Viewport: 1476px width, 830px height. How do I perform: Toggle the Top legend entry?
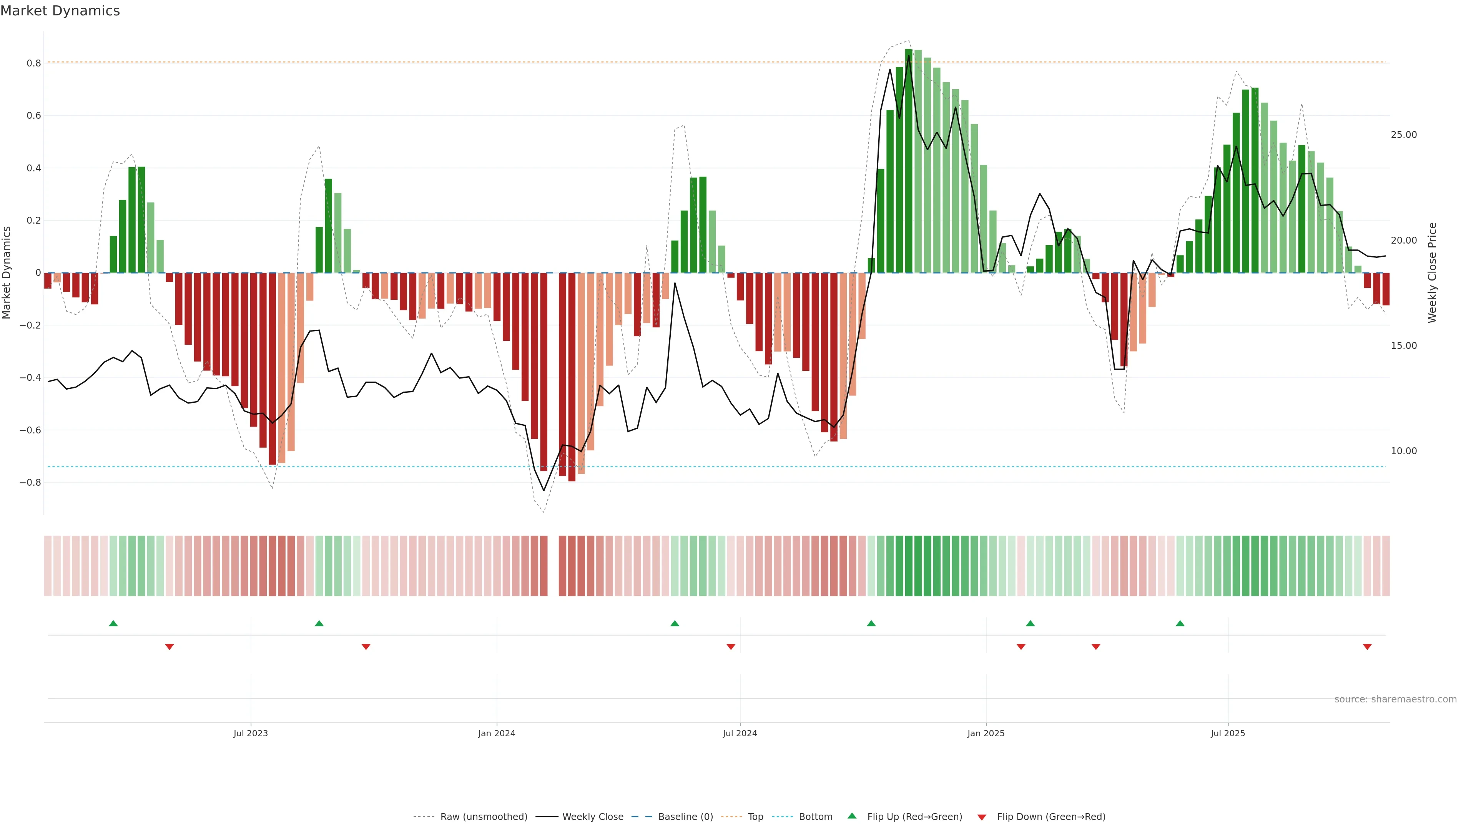755,817
